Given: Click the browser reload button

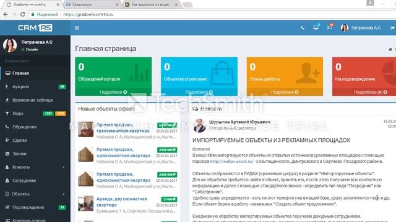Looking at the screenshot, I should click(x=22, y=14).
